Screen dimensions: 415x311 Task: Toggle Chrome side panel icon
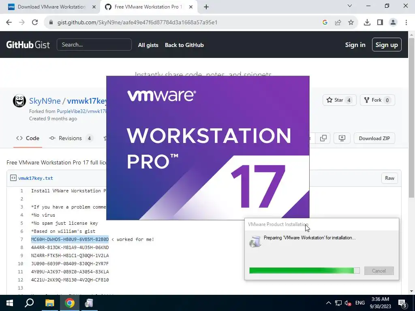click(380, 23)
